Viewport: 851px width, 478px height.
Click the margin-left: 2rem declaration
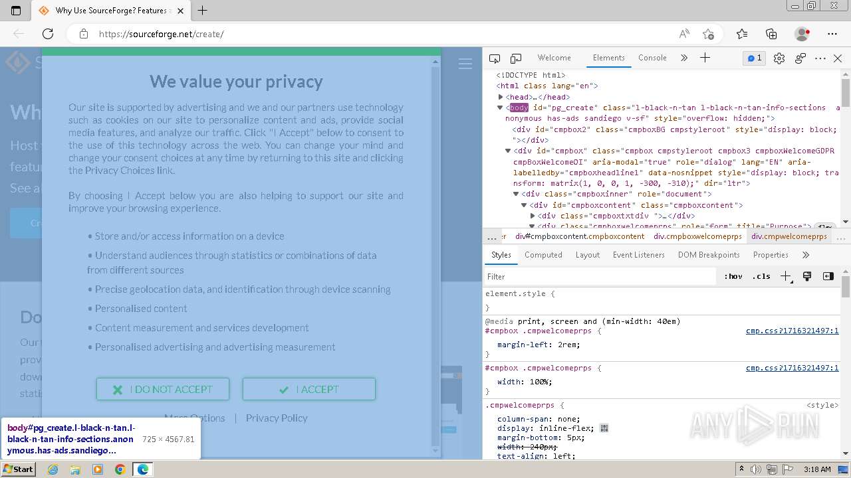pos(539,345)
